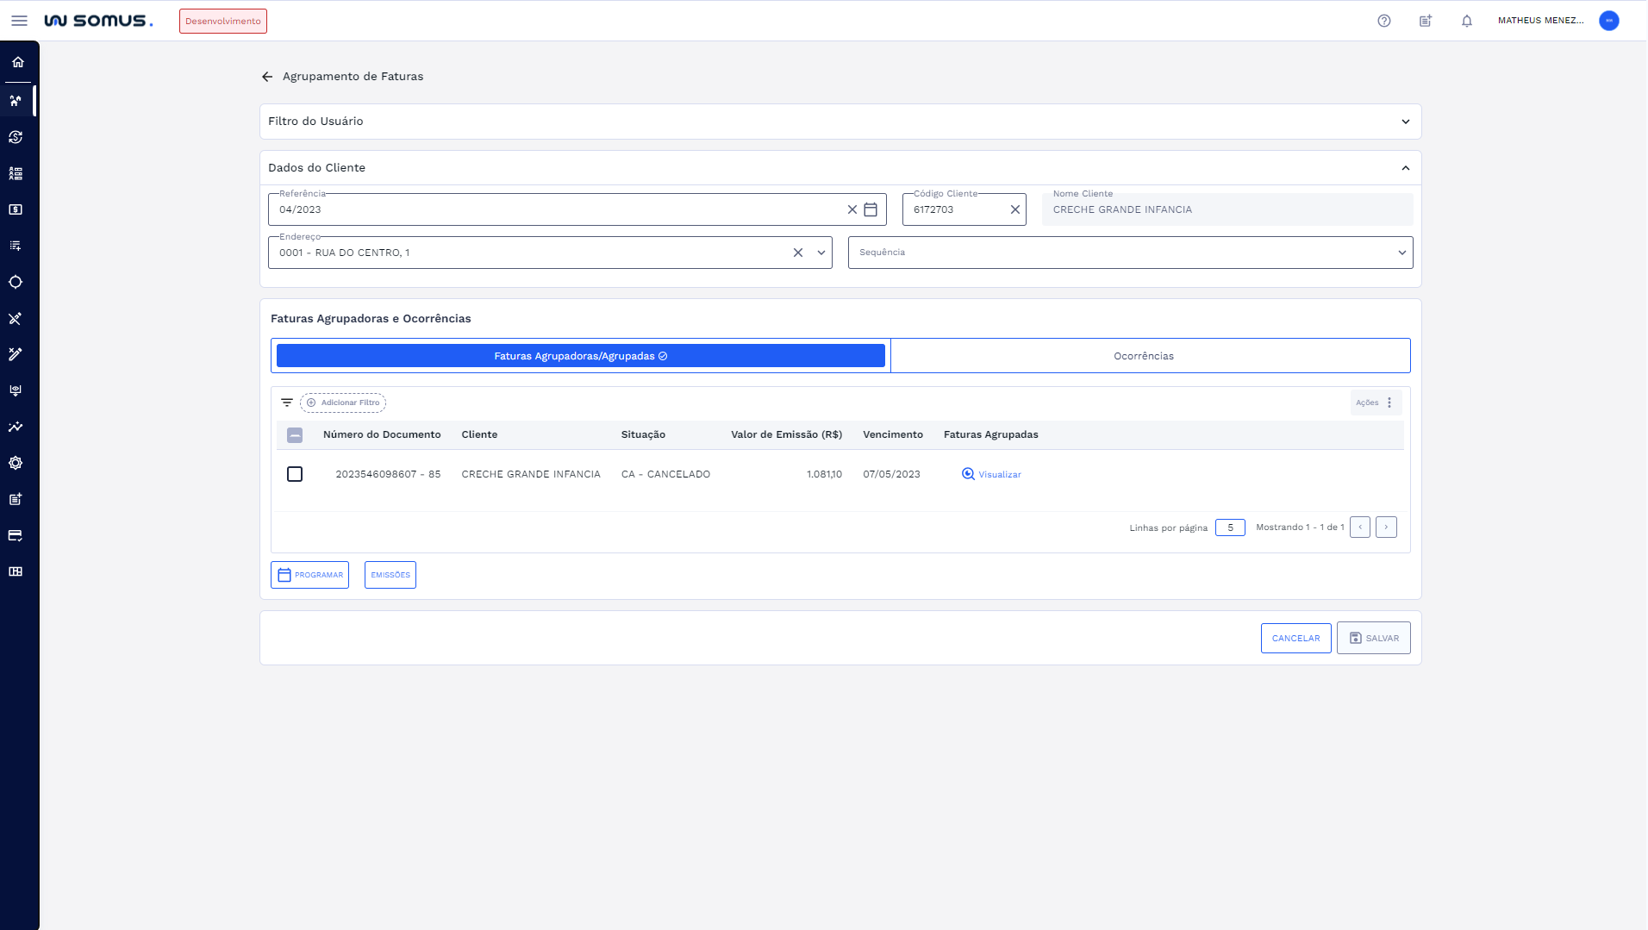Toggle the select-all checkbox in table header
The height and width of the screenshot is (930, 1648).
[x=295, y=435]
